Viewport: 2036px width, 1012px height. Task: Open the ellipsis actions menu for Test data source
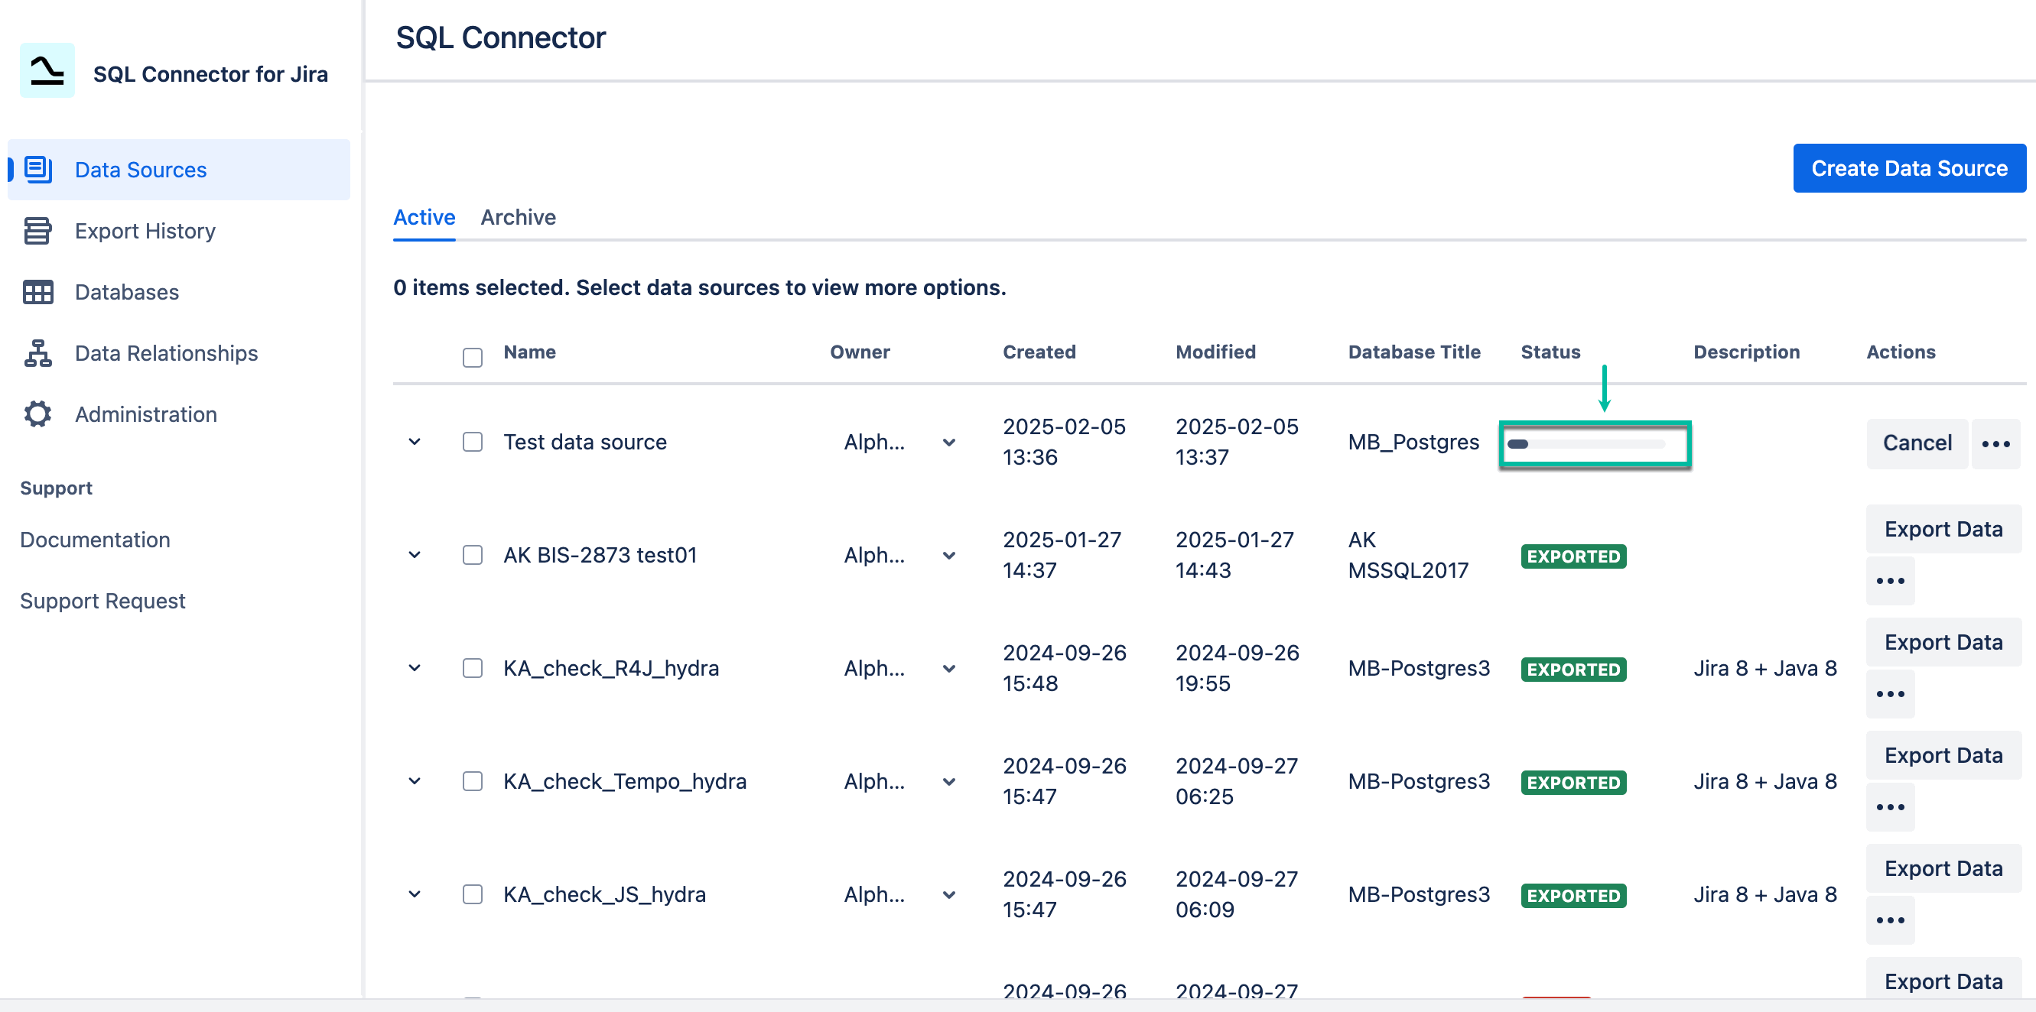pyautogui.click(x=1995, y=443)
